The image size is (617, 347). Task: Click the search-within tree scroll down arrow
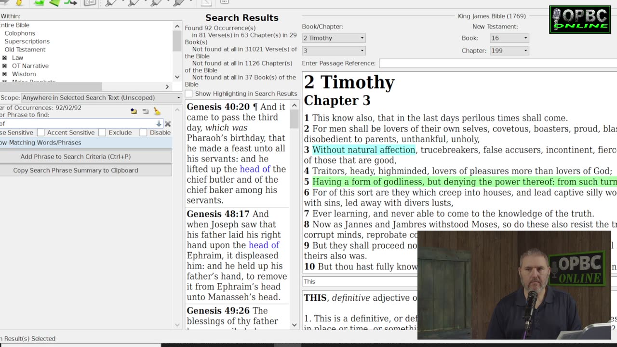[x=177, y=77]
